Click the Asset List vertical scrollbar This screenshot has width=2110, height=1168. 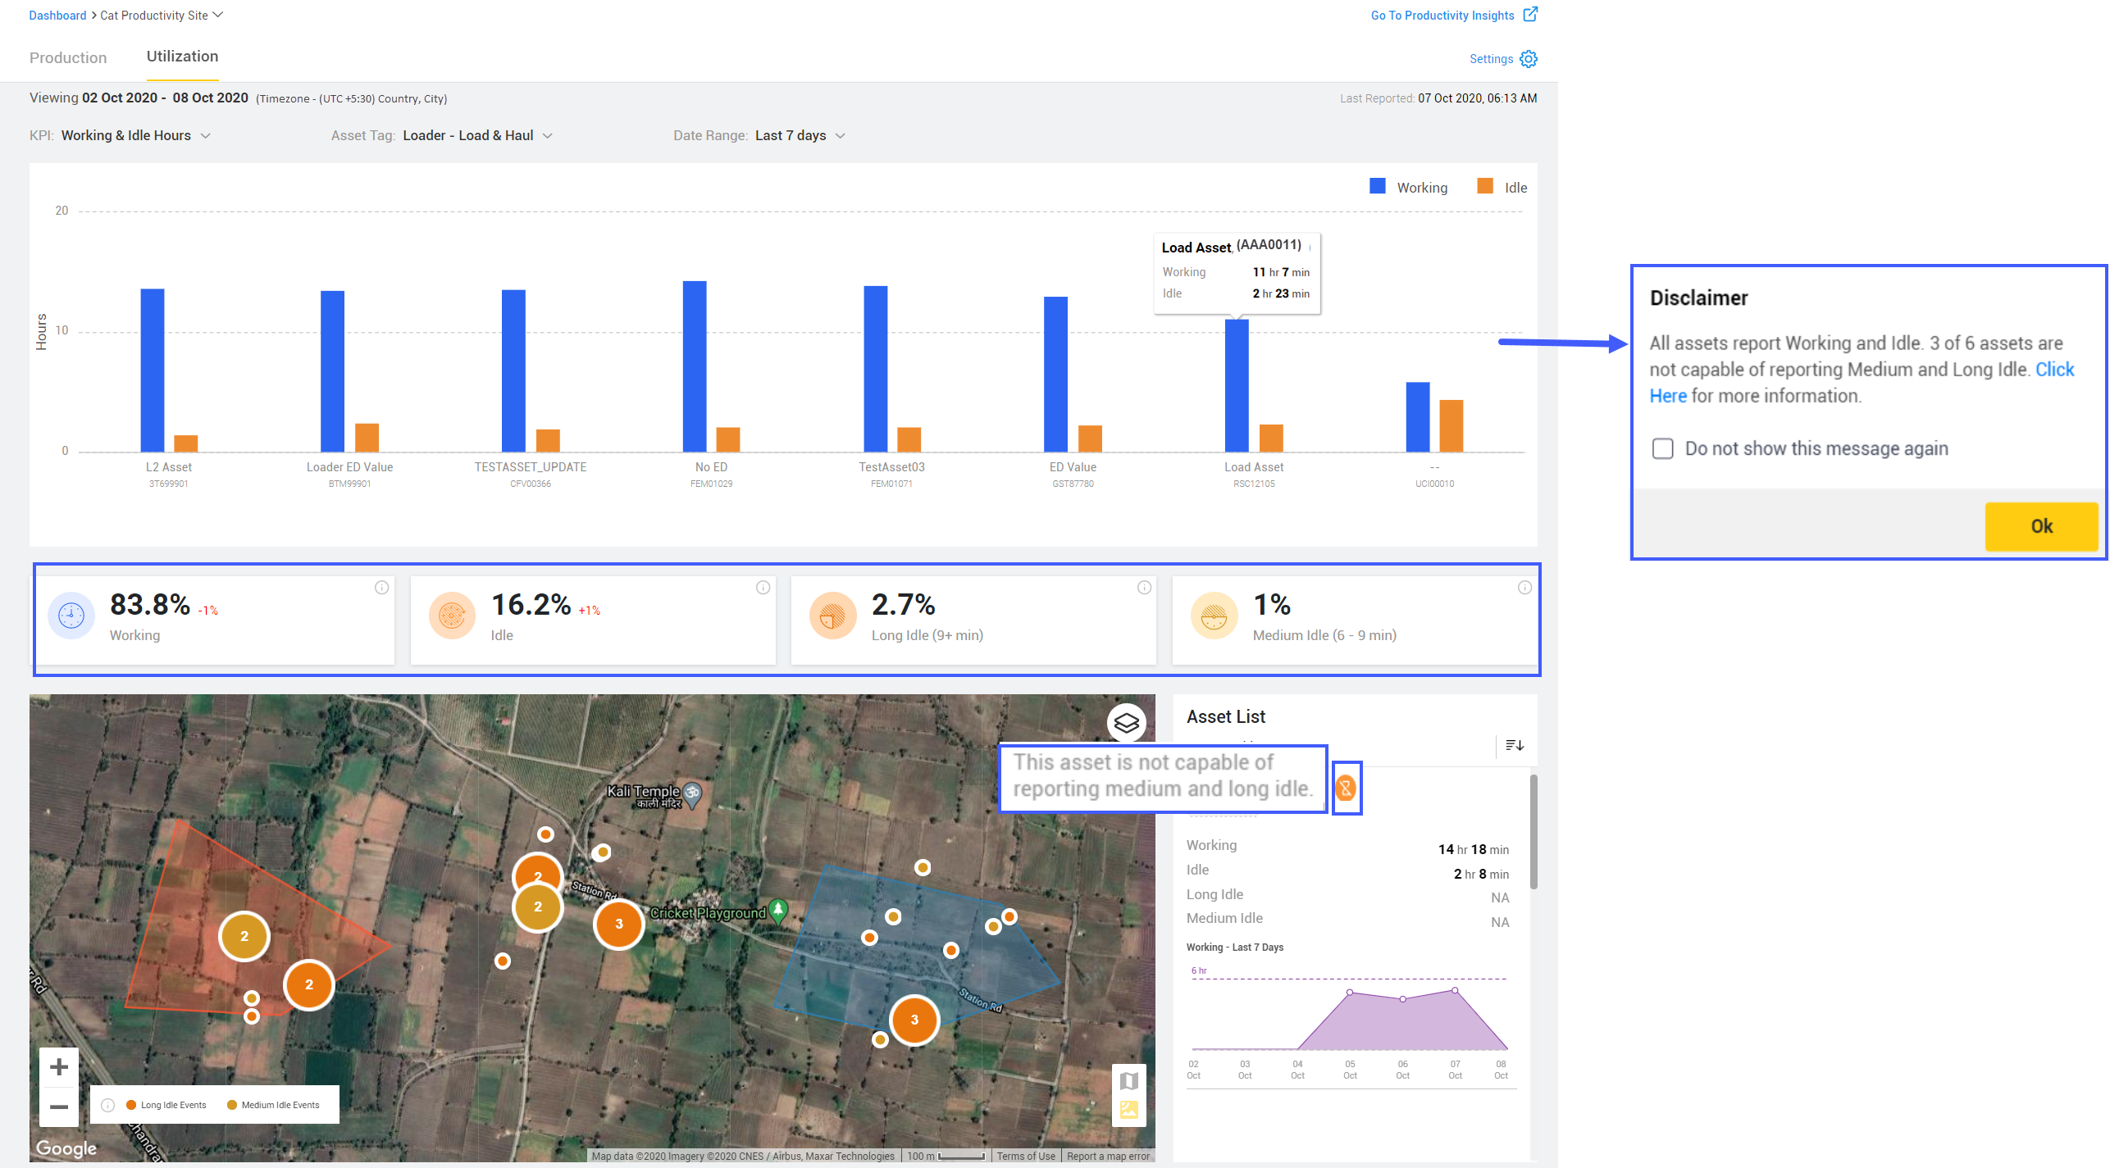point(1533,831)
